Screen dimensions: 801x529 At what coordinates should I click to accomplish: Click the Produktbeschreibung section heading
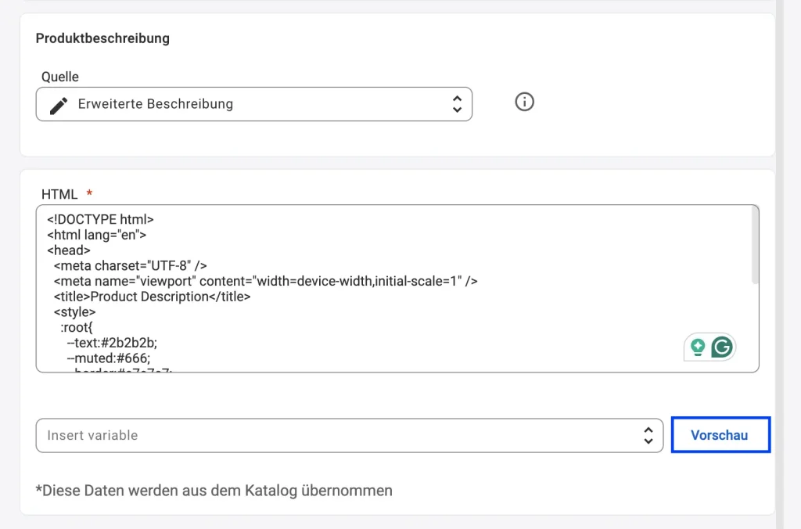coord(102,38)
